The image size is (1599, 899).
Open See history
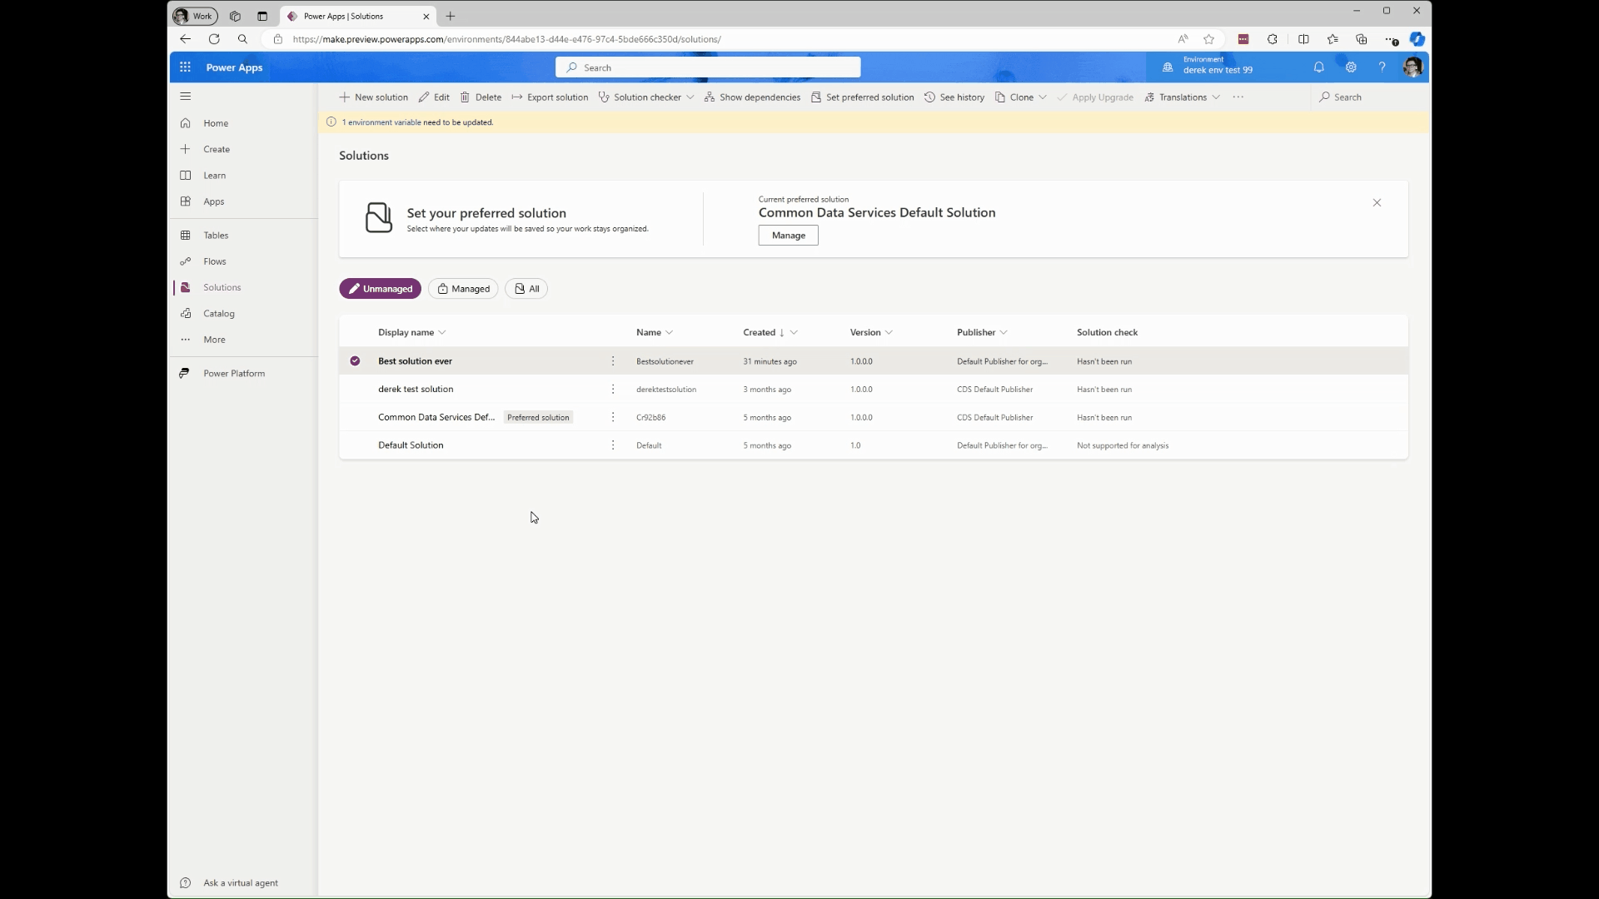pyautogui.click(x=954, y=97)
